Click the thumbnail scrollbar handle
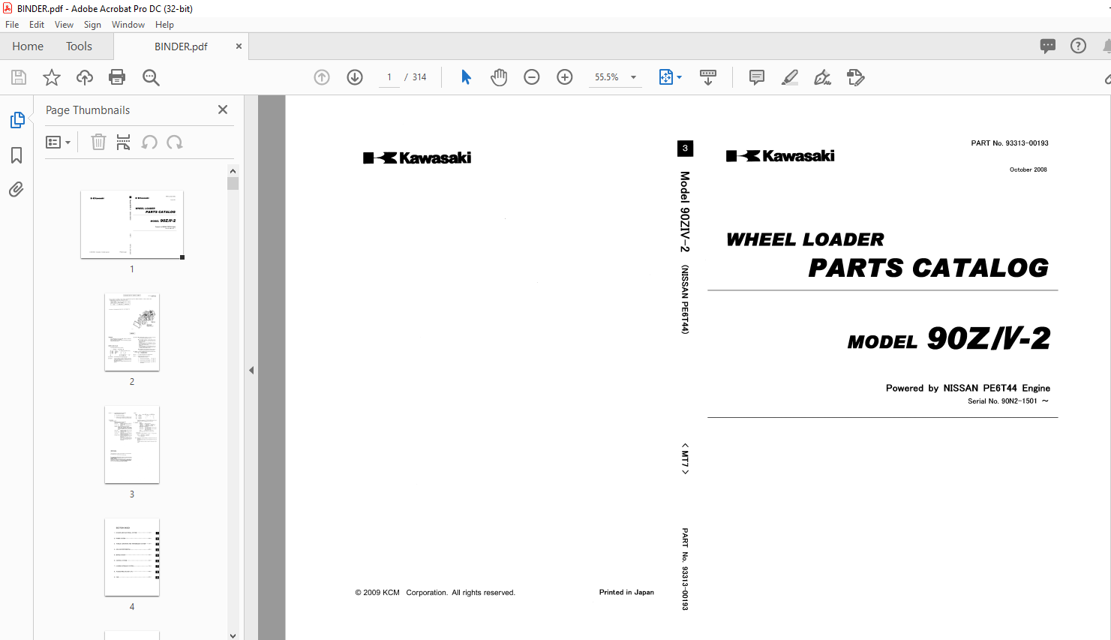Screen dimensions: 1111x640 (x=233, y=183)
